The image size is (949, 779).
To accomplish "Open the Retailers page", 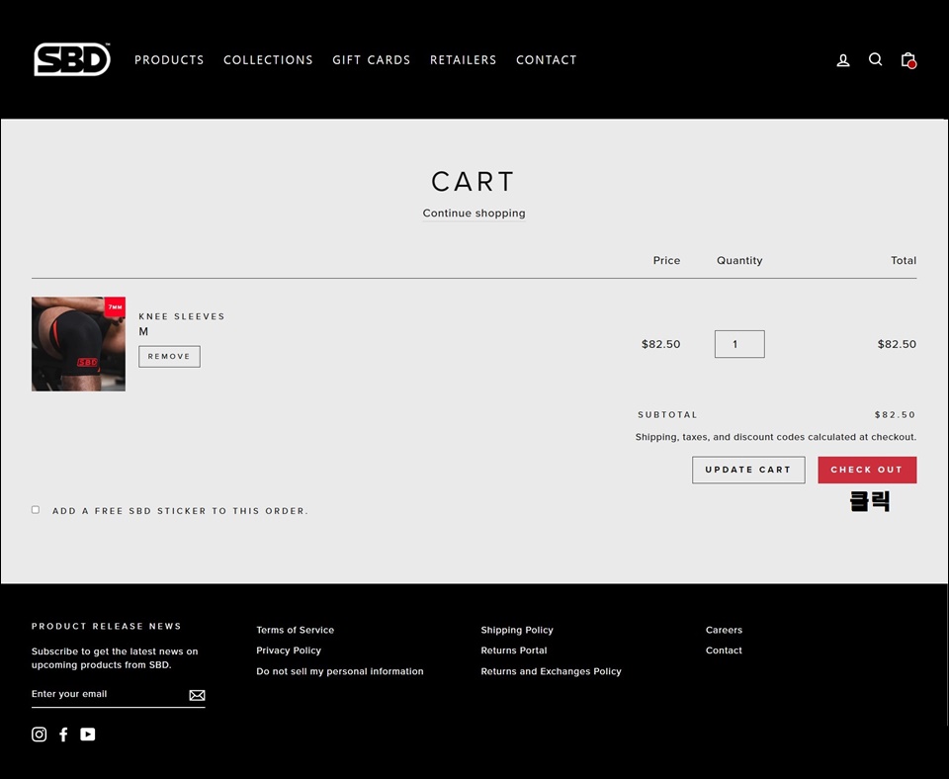I will [463, 60].
